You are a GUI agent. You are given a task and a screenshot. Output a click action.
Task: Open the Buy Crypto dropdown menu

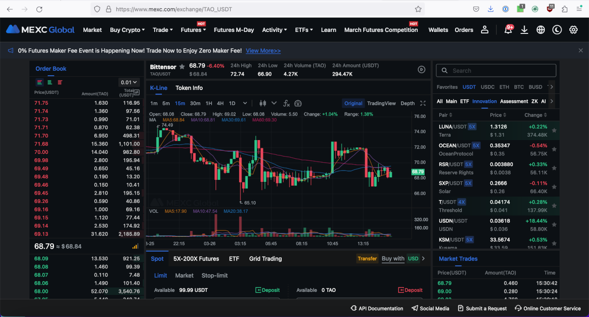pyautogui.click(x=127, y=30)
